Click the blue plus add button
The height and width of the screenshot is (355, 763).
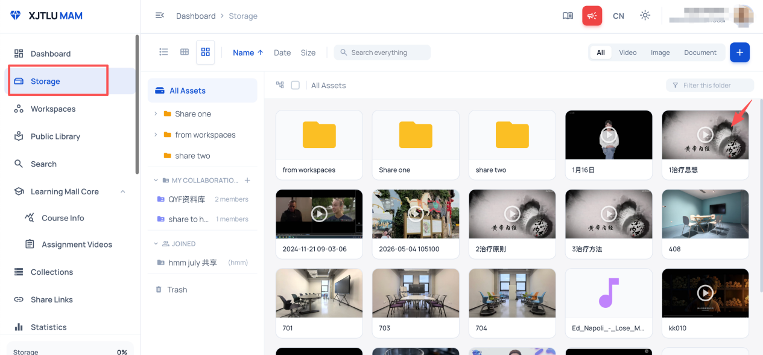click(x=739, y=53)
